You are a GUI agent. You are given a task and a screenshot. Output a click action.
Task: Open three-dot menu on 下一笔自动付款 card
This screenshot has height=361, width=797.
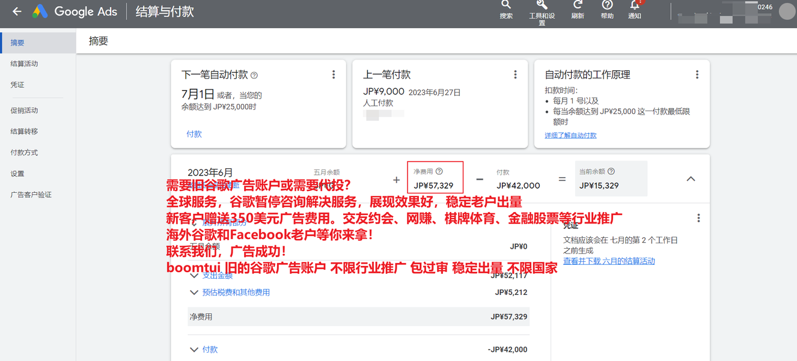pos(334,74)
